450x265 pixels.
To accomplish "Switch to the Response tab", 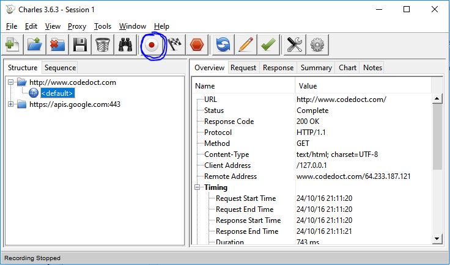I will tap(278, 68).
